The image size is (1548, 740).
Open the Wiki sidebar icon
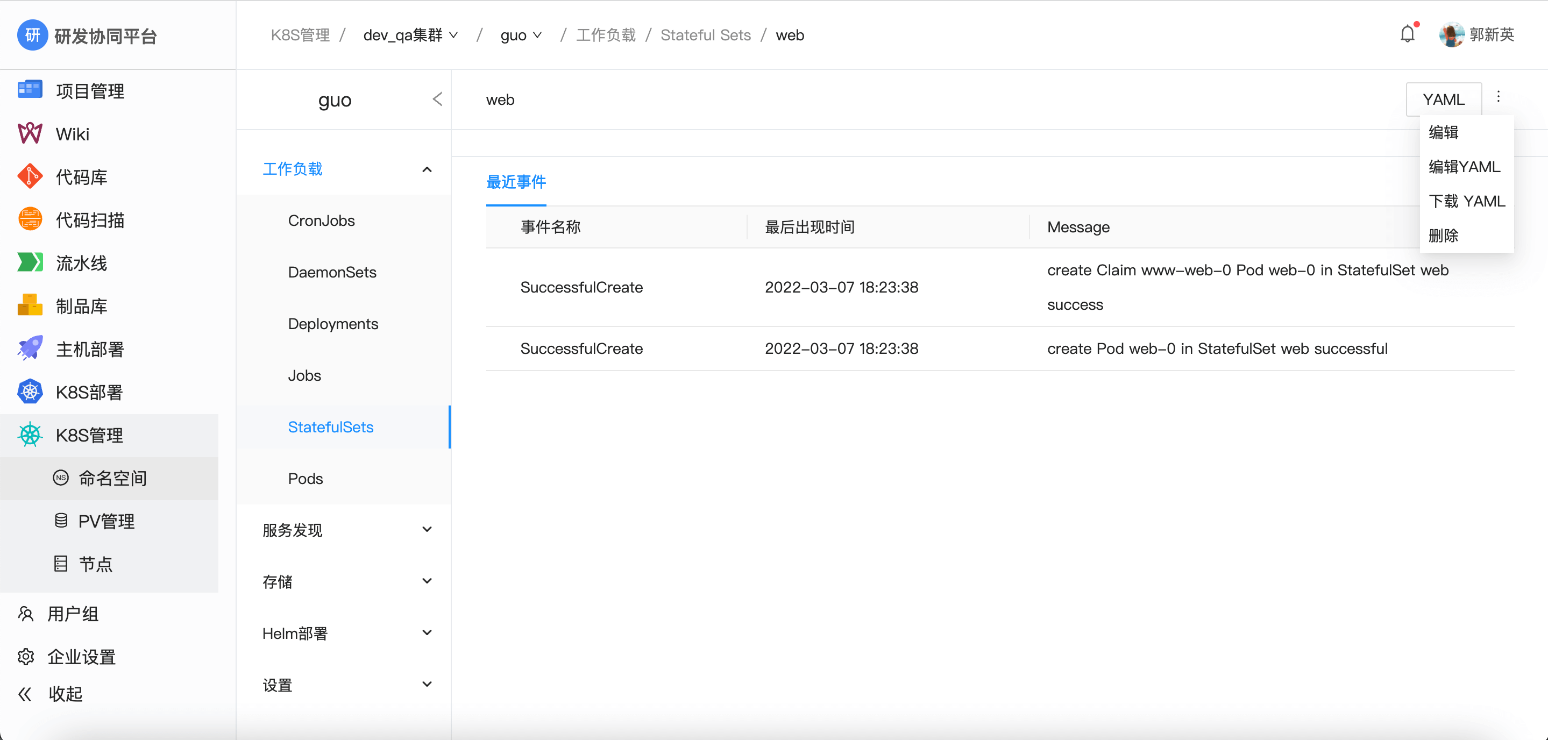[30, 133]
